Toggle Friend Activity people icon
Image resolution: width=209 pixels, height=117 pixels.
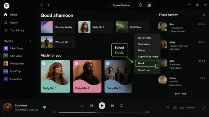149,5
